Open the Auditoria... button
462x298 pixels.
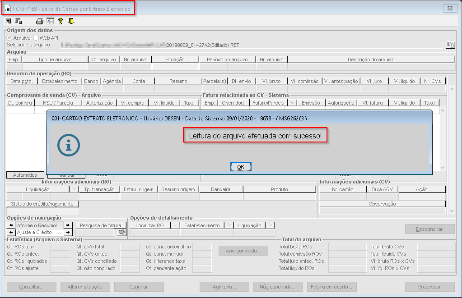pyautogui.click(x=224, y=287)
